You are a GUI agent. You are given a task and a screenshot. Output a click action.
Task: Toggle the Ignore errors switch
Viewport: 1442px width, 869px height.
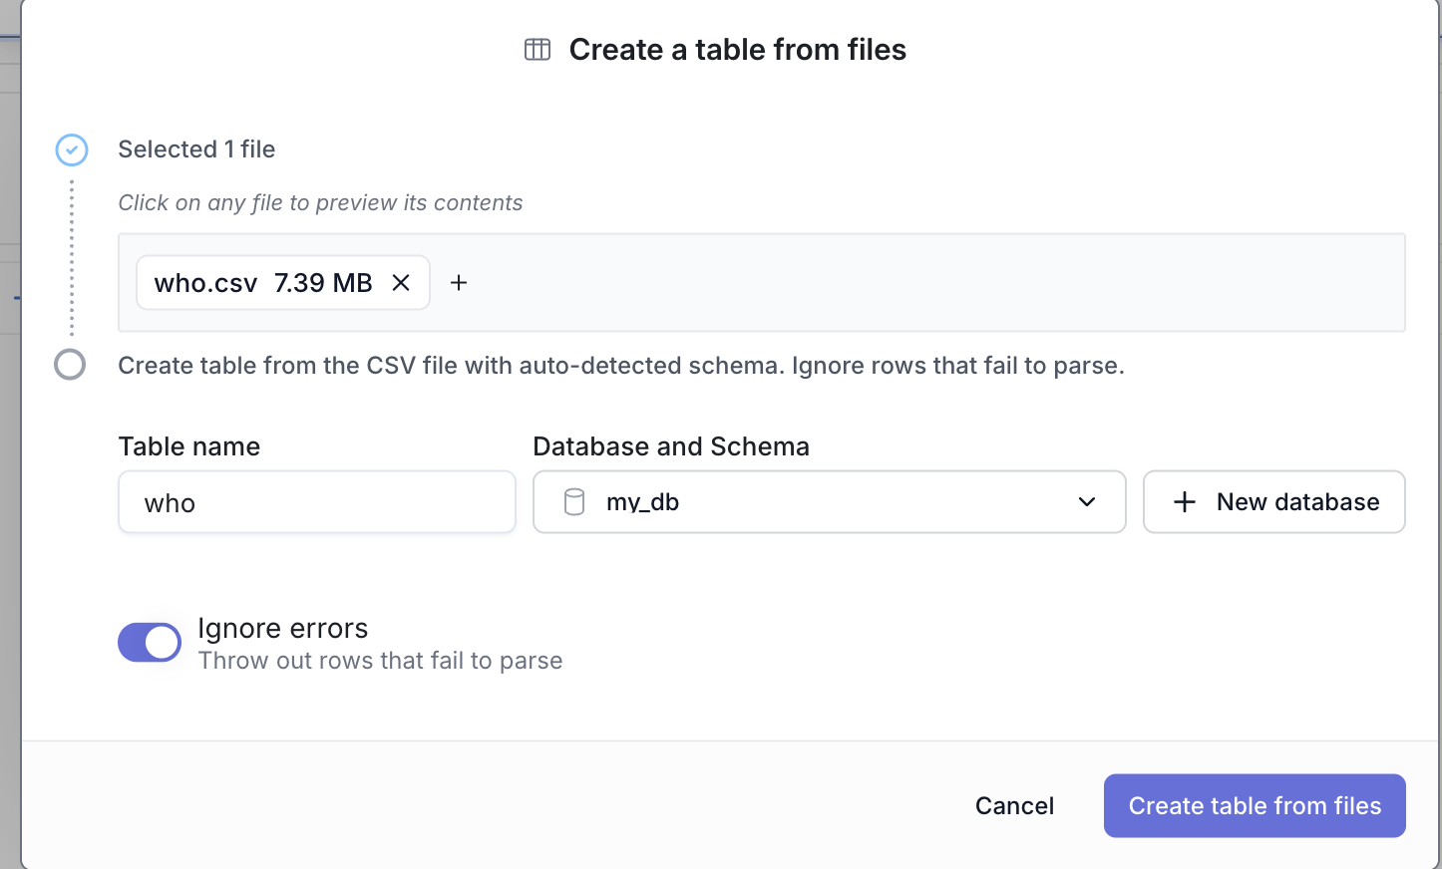coord(150,643)
